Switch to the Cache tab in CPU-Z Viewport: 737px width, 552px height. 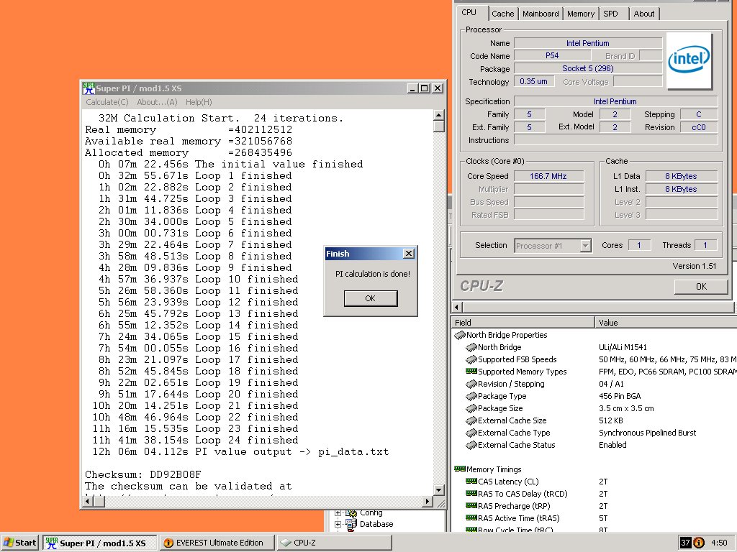[x=502, y=14]
